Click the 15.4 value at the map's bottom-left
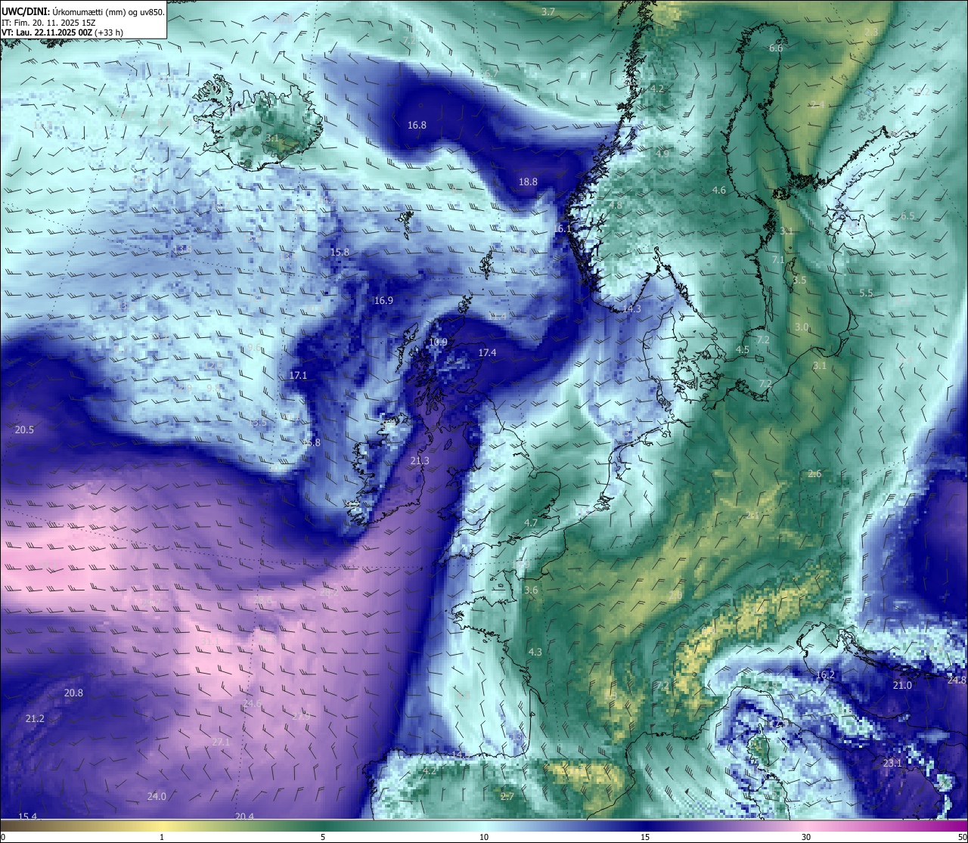The width and height of the screenshot is (968, 843). 27,816
